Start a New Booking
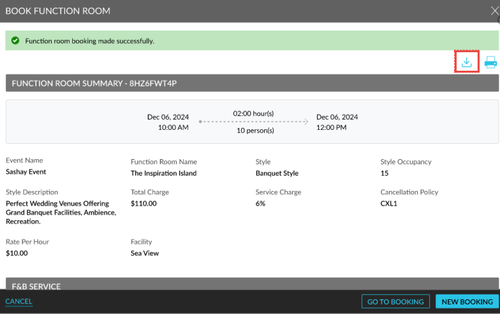500x314 pixels. click(467, 301)
